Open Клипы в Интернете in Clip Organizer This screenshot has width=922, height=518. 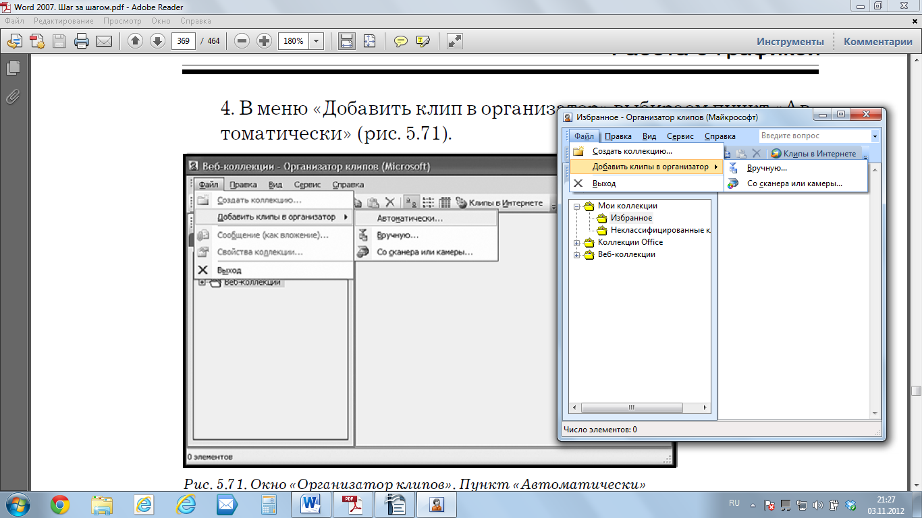tap(813, 154)
